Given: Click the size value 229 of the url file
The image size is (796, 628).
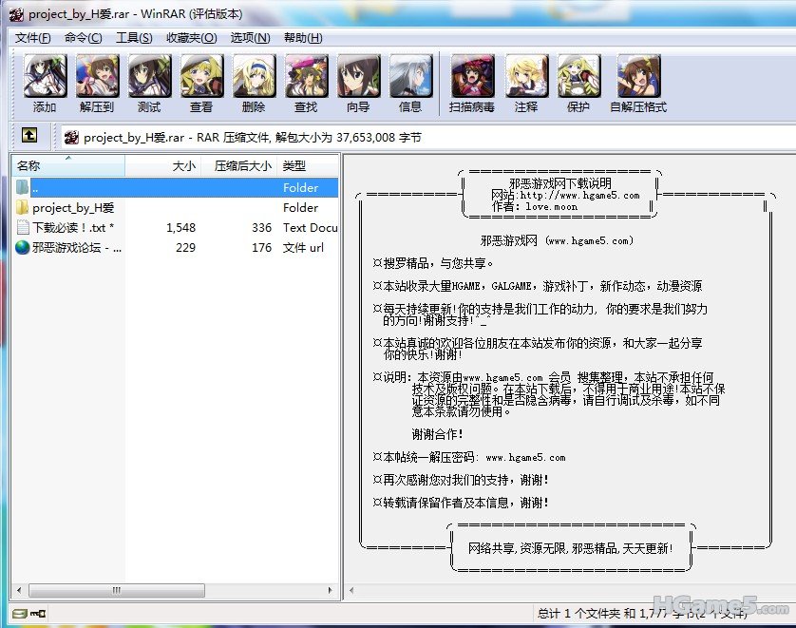Looking at the screenshot, I should (185, 247).
